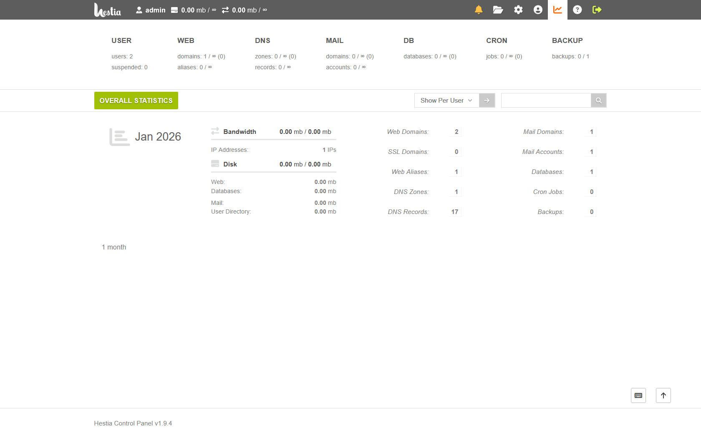Click the user profile account icon
Viewport: 701px width, 438px height.
[538, 10]
